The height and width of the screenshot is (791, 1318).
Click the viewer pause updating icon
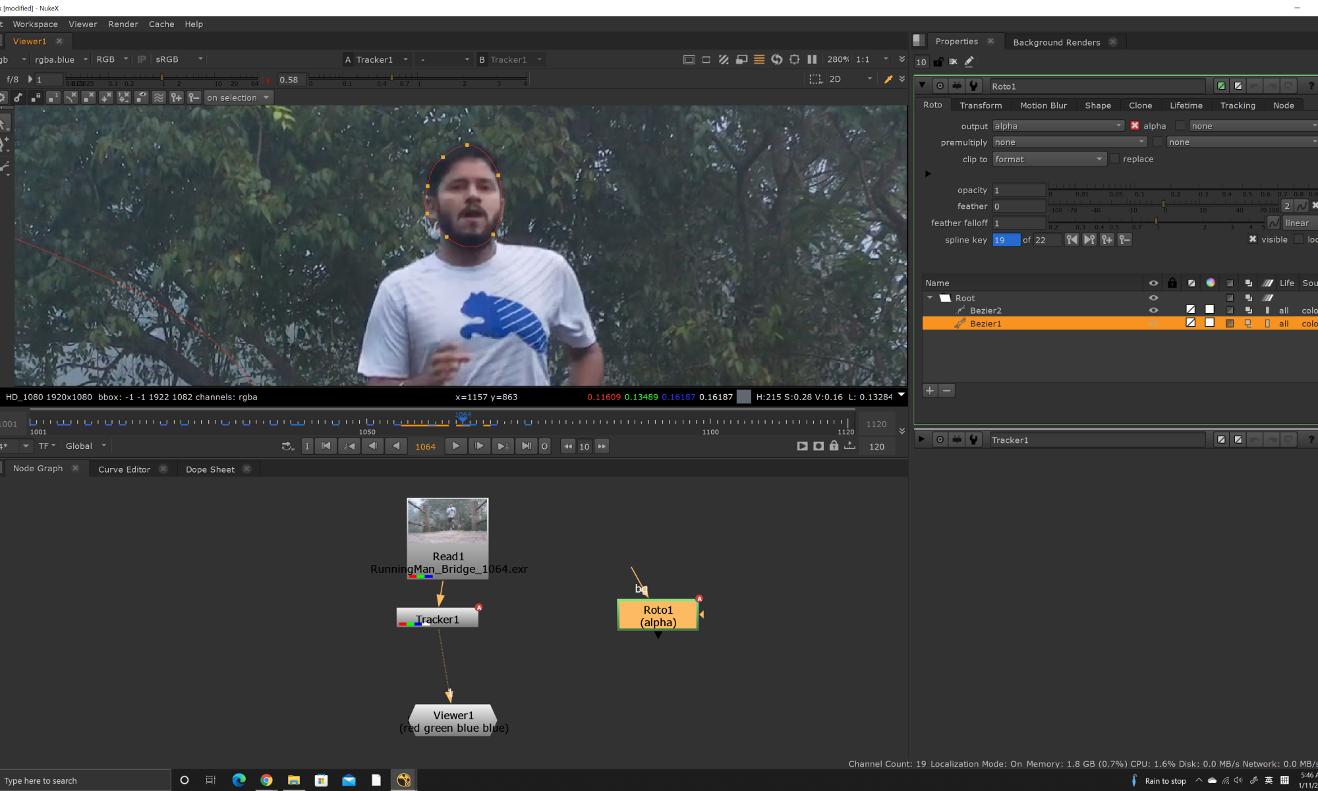(812, 59)
